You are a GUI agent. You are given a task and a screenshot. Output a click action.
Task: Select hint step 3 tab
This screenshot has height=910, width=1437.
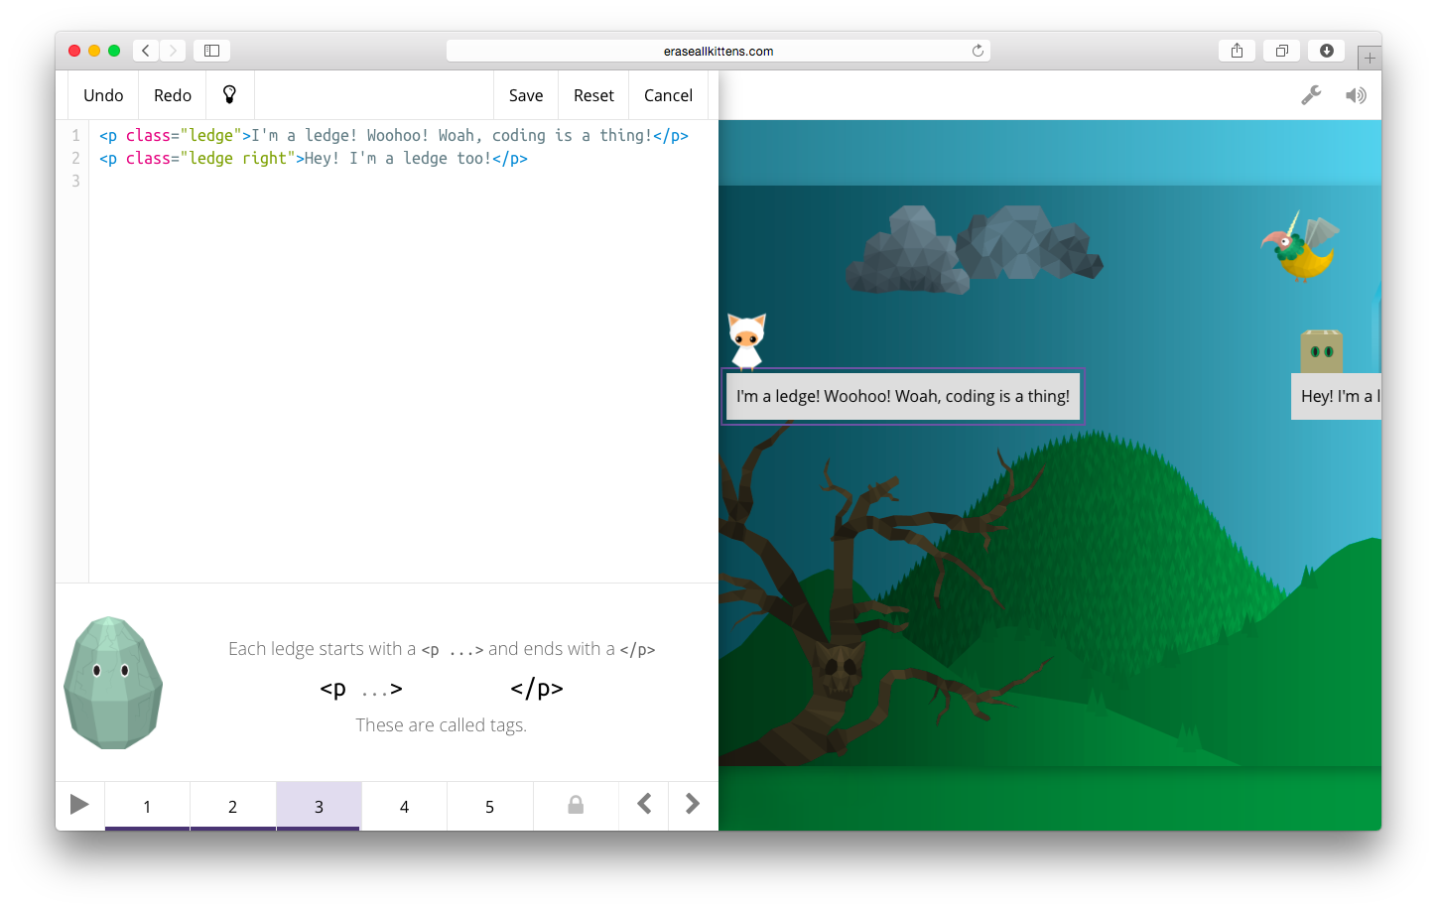(319, 806)
